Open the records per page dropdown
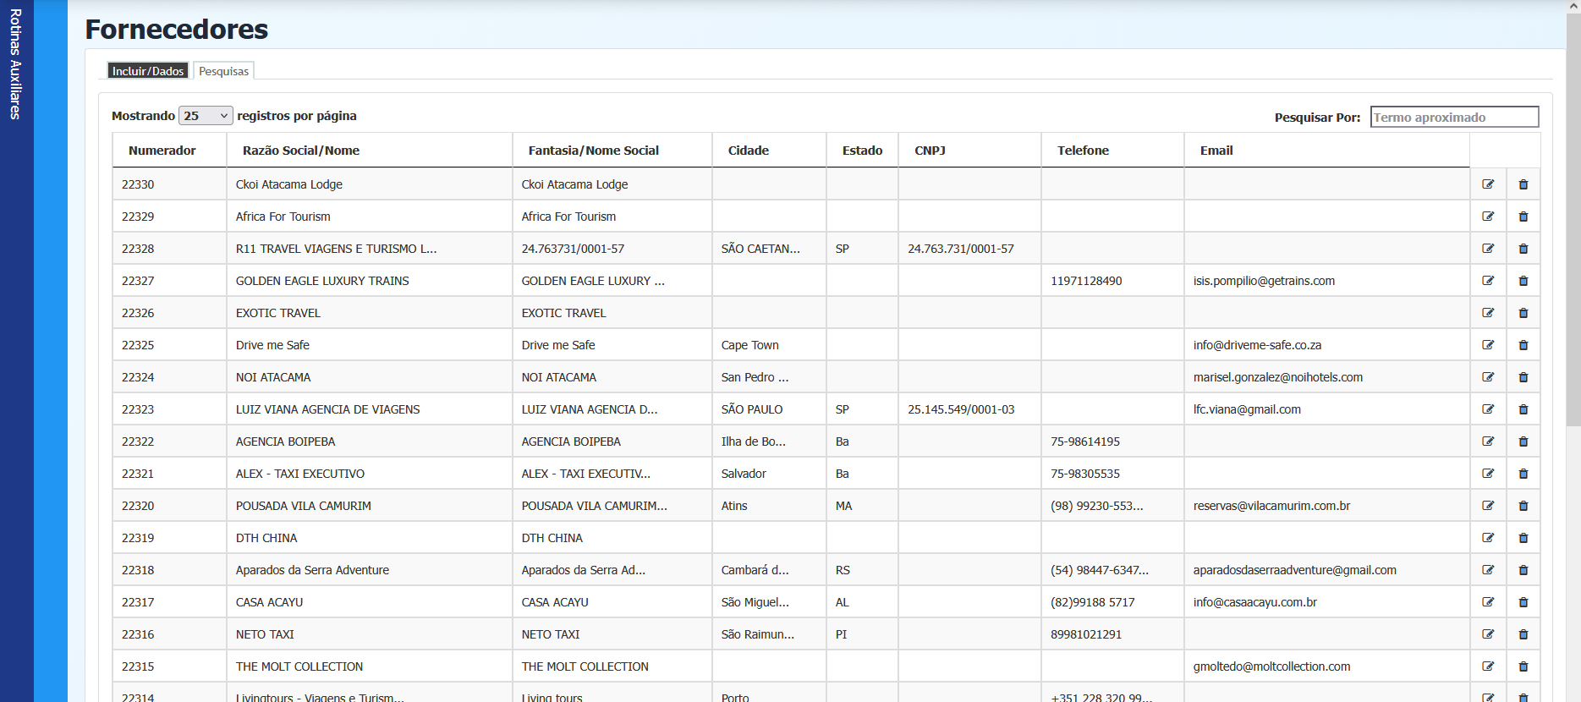 pyautogui.click(x=206, y=116)
